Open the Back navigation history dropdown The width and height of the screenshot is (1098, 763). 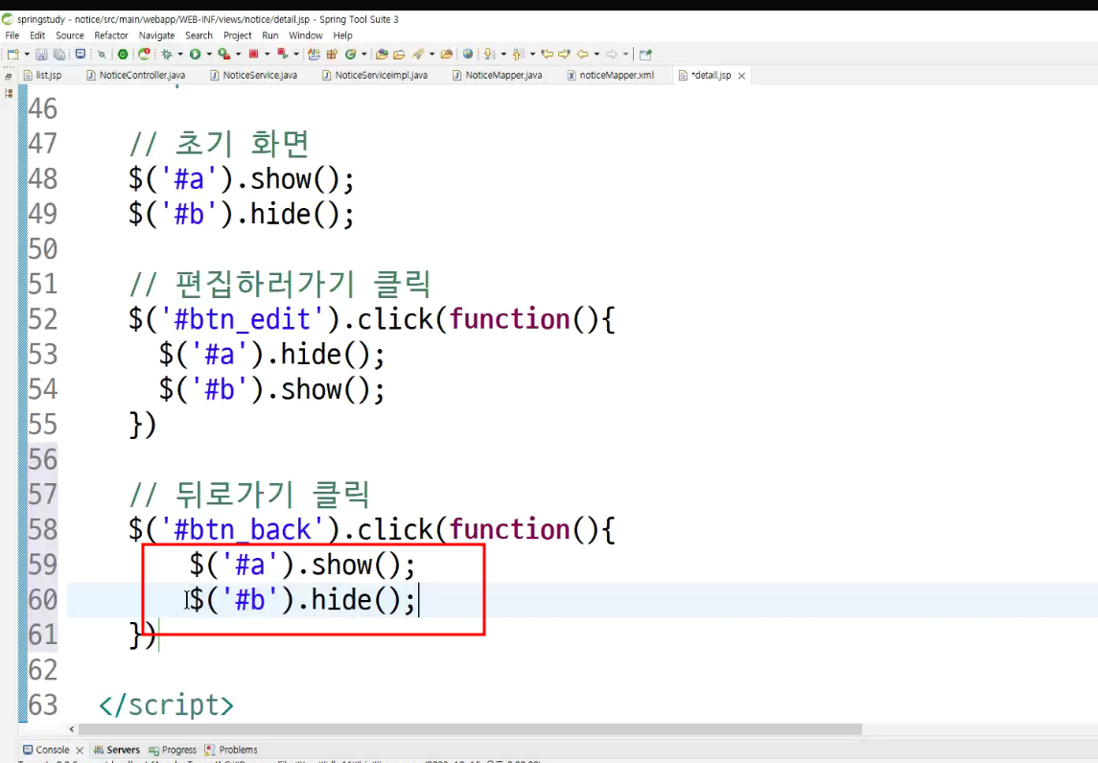click(x=596, y=54)
